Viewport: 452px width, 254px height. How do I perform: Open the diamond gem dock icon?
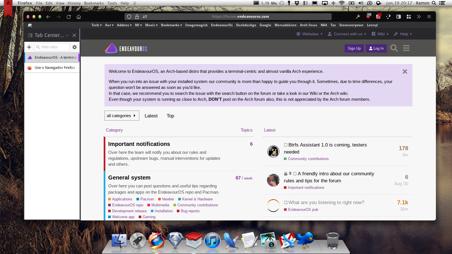(x=175, y=240)
